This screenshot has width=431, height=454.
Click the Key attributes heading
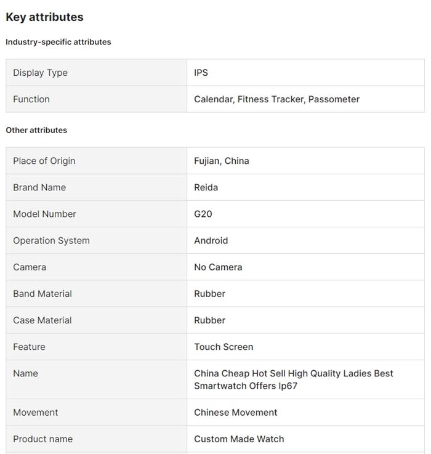tap(44, 17)
